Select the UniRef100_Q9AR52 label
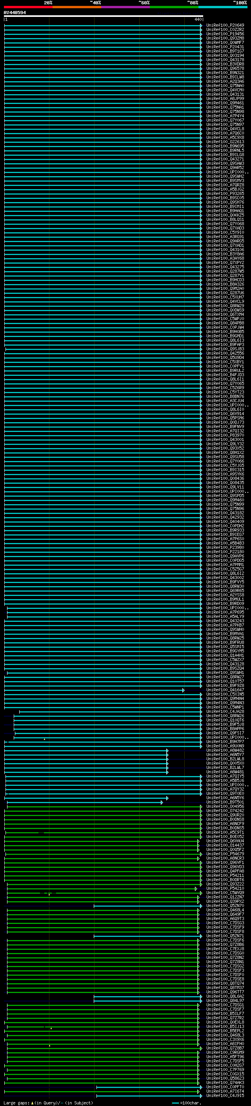 [x=225, y=168]
